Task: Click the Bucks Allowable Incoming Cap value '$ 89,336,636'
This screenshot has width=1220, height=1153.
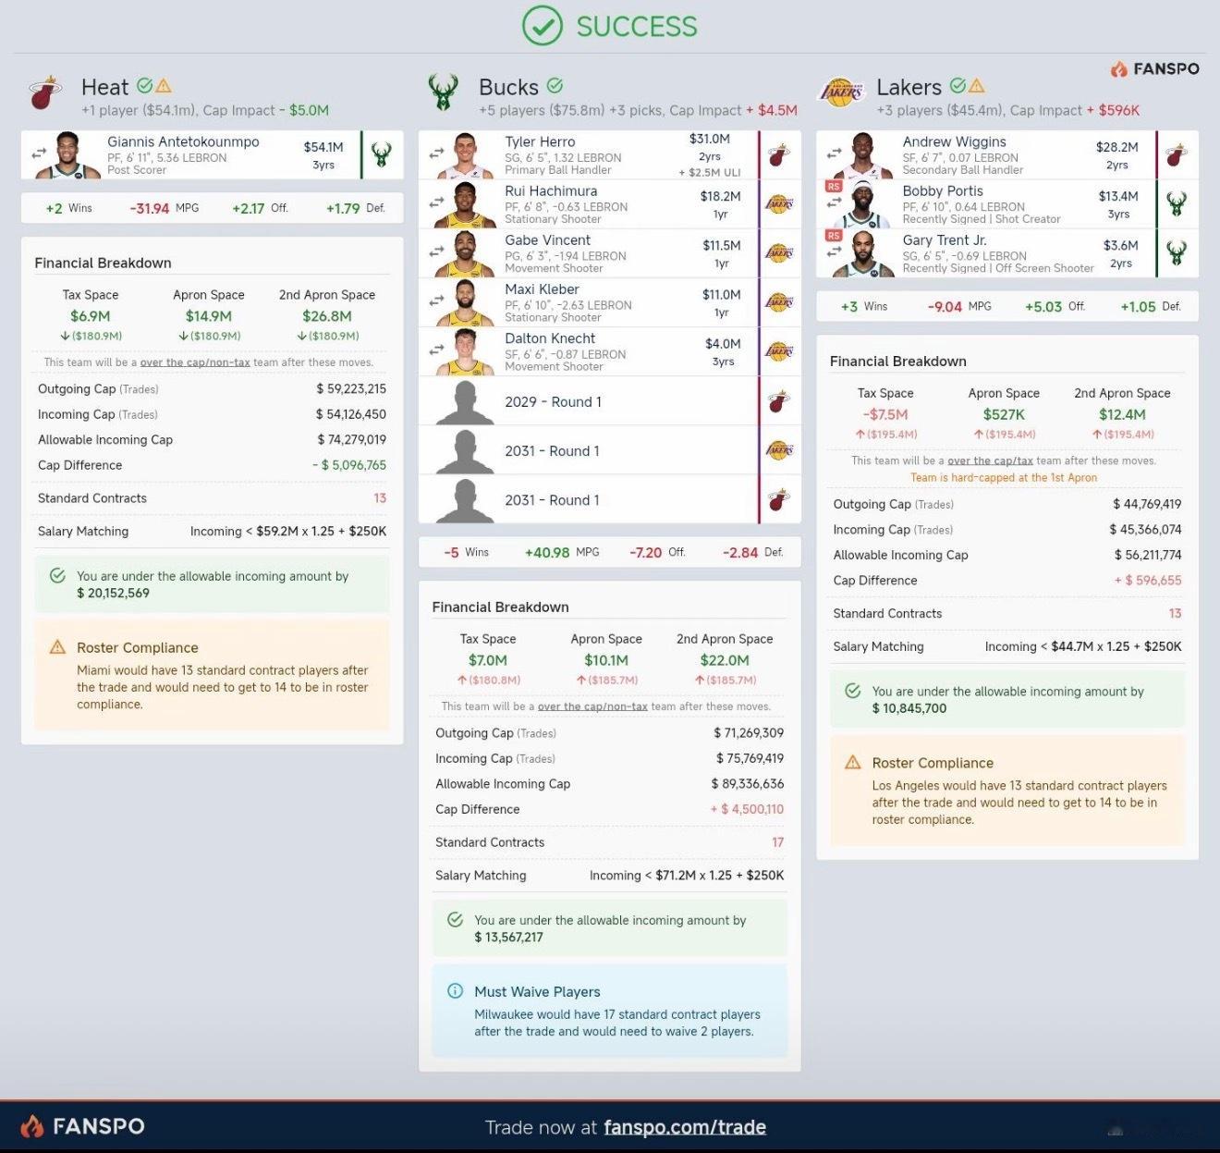Action: click(x=748, y=783)
